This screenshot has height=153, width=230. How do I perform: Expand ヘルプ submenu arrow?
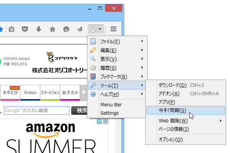[142, 94]
